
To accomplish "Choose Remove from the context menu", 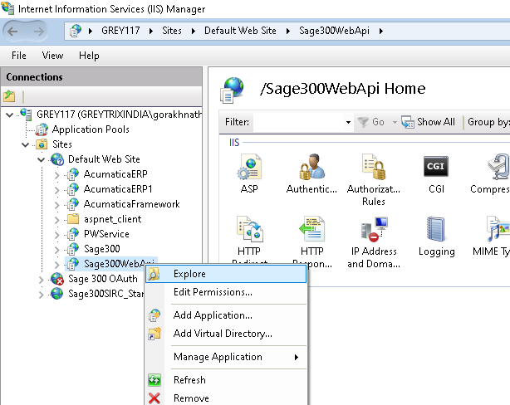I will coord(226,398).
